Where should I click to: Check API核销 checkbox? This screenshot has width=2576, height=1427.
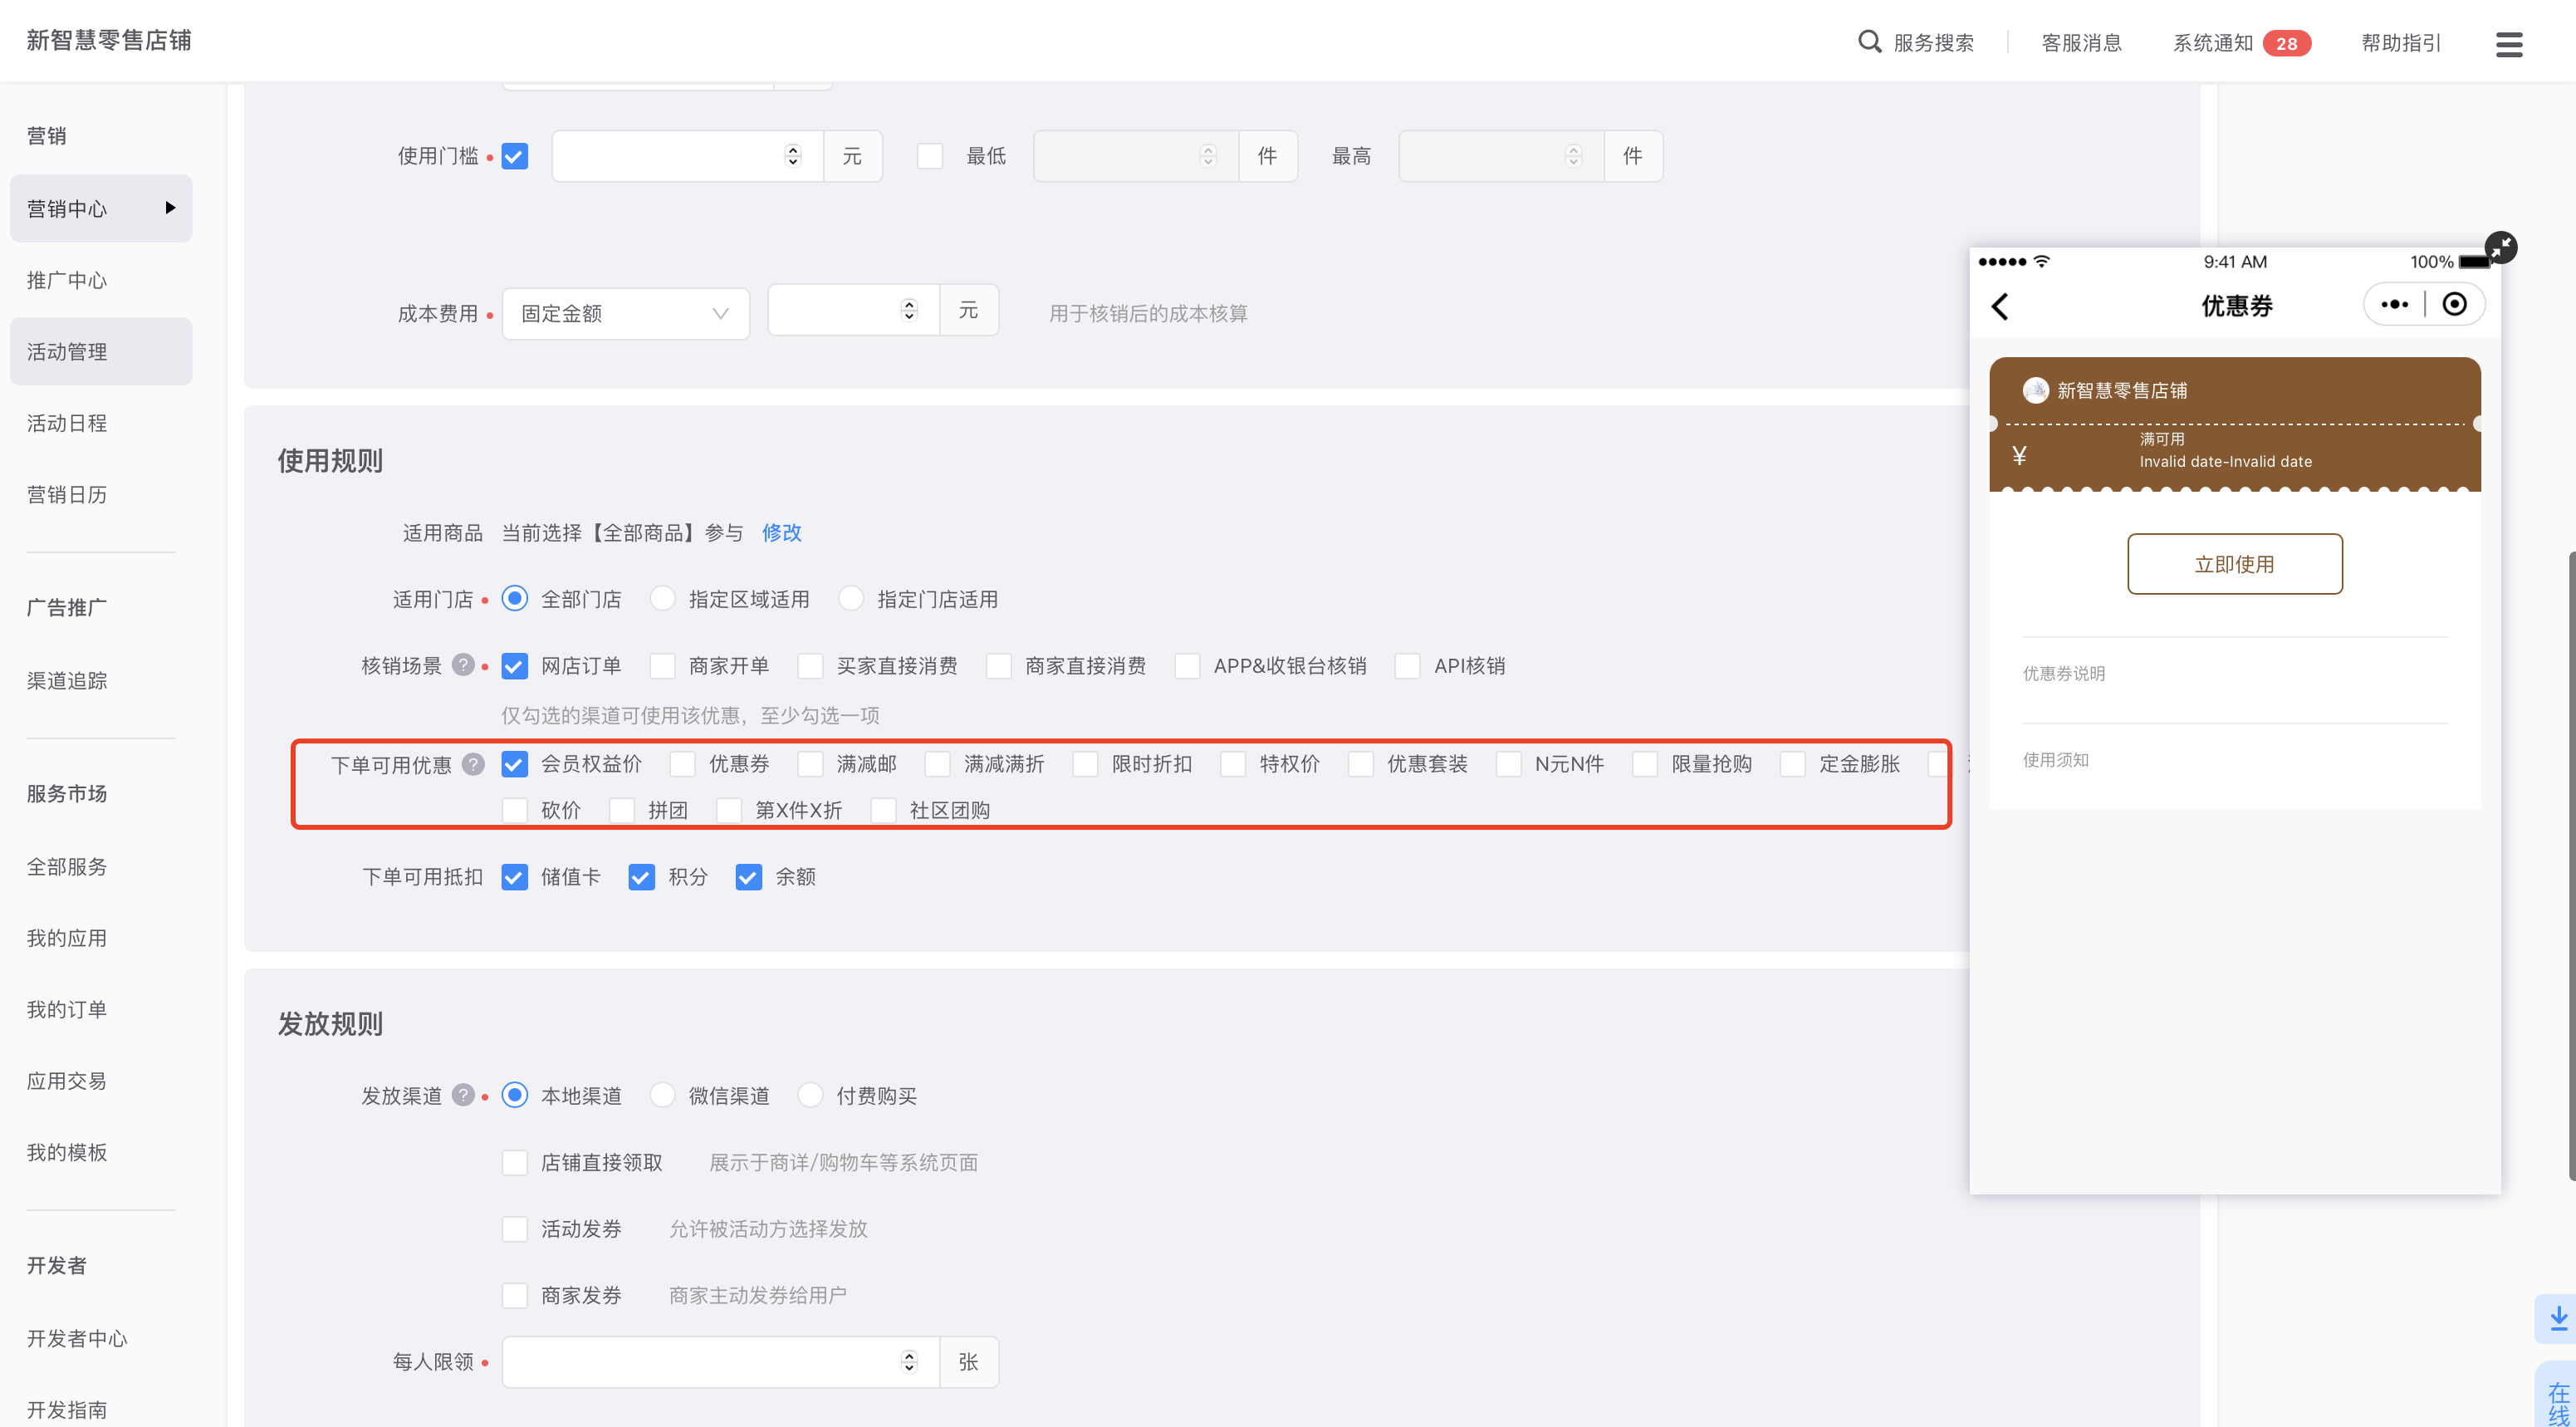(1407, 666)
